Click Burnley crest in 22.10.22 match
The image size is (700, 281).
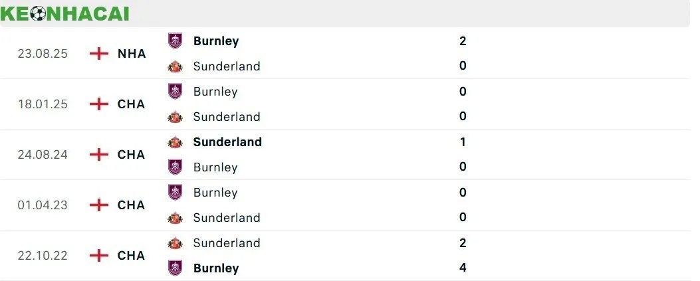pyautogui.click(x=175, y=268)
